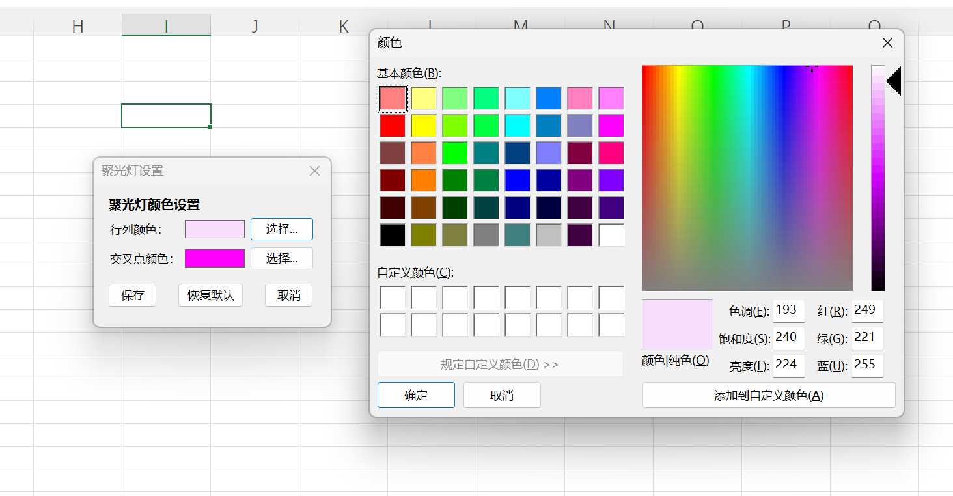Click 添加到自定义颜色 button
This screenshot has height=496, width=953.
(x=768, y=395)
